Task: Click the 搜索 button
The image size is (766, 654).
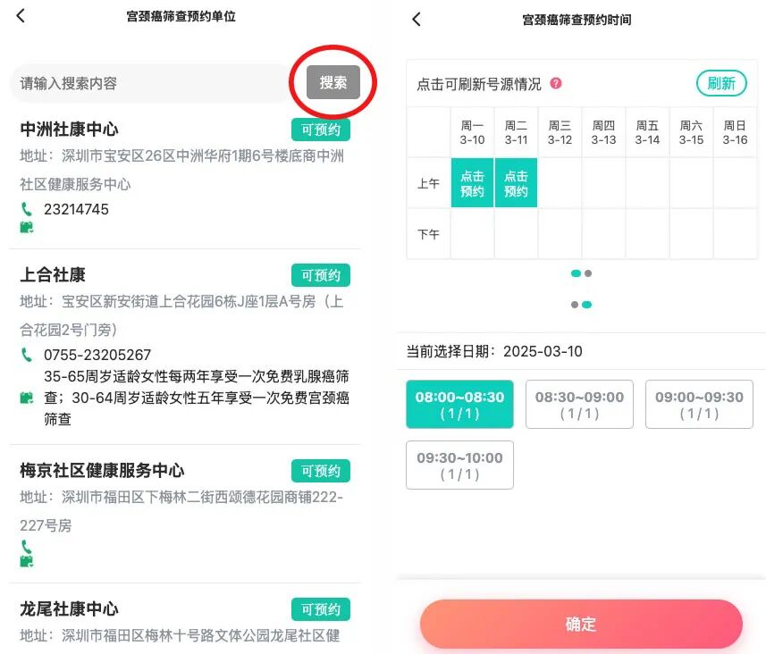Action: click(x=333, y=82)
